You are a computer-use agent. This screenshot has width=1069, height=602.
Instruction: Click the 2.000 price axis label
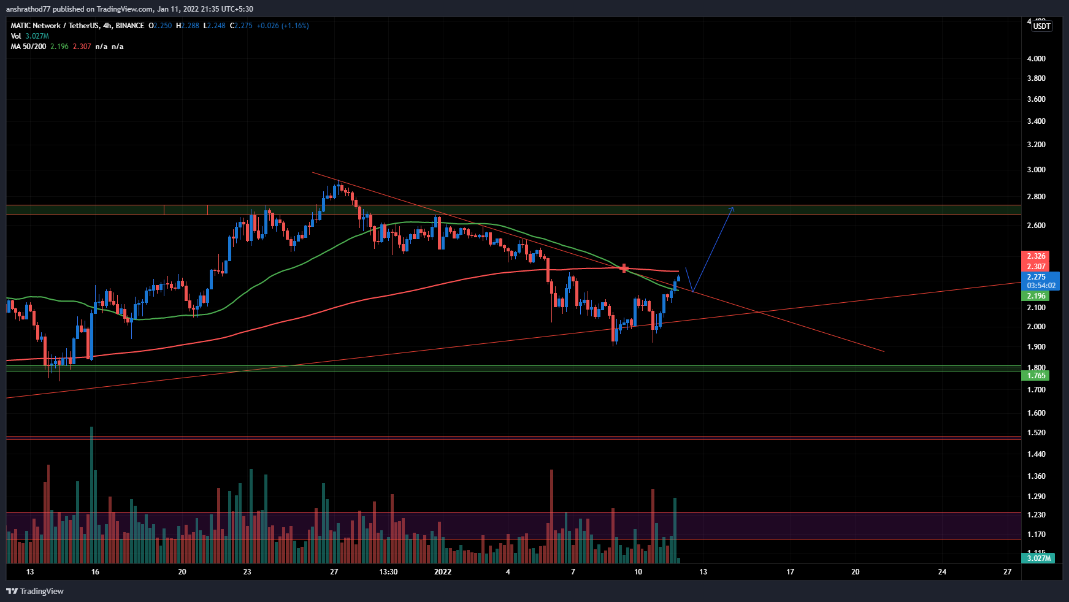click(1036, 327)
